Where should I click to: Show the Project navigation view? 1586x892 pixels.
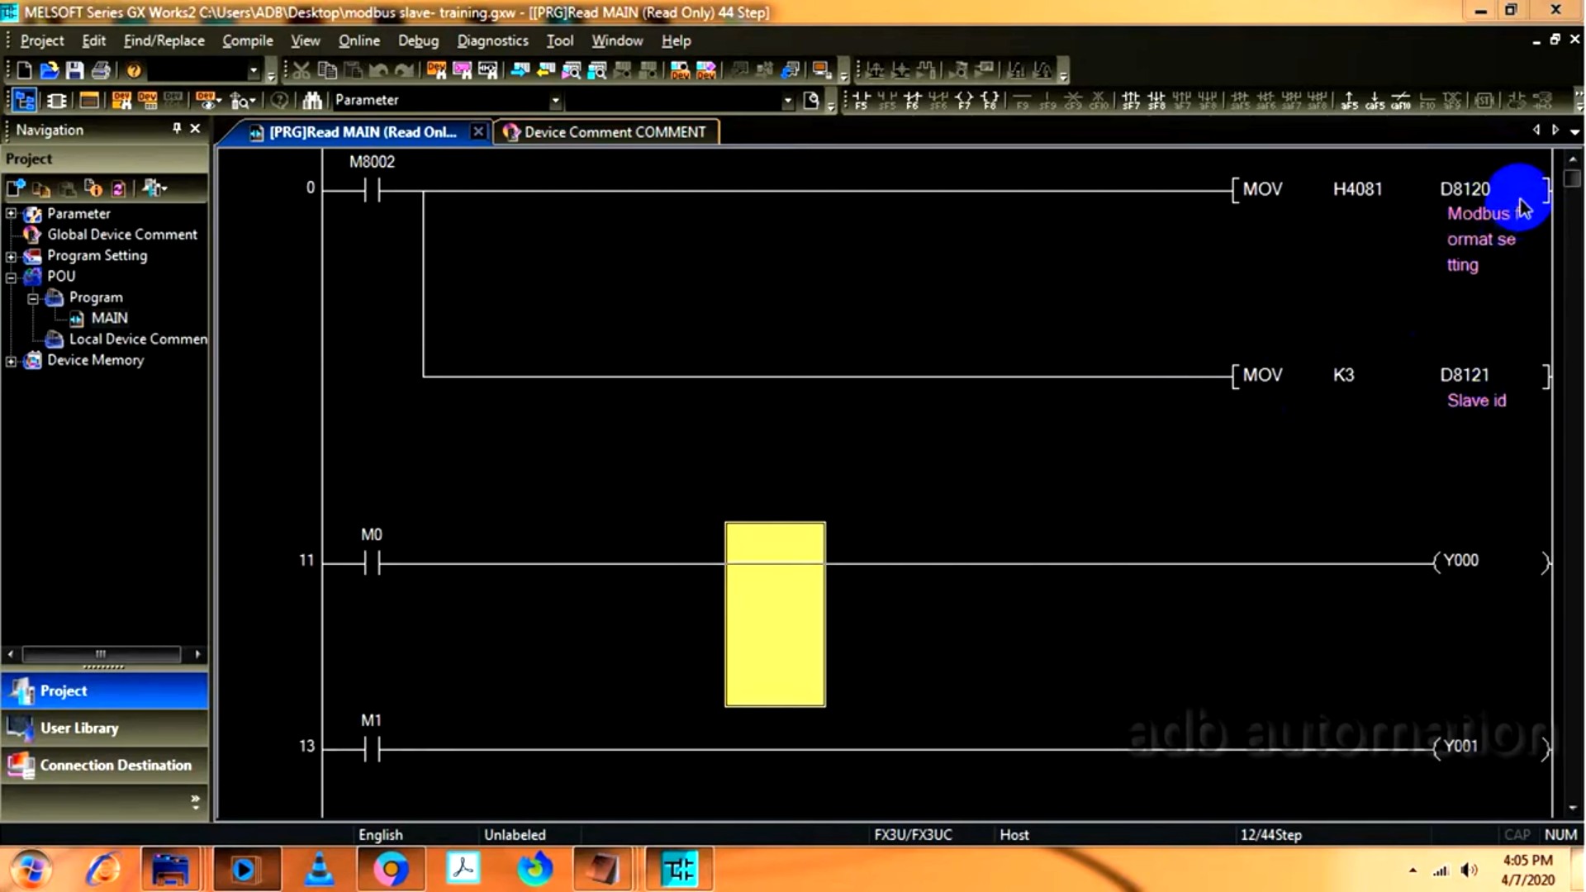pos(105,690)
